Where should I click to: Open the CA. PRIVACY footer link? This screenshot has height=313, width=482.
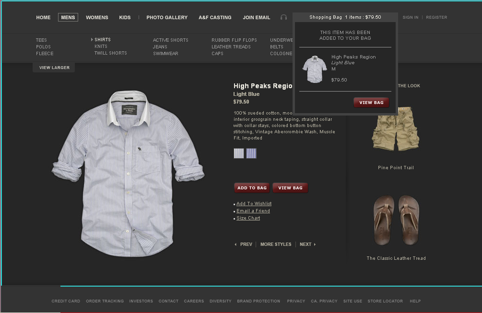324,301
